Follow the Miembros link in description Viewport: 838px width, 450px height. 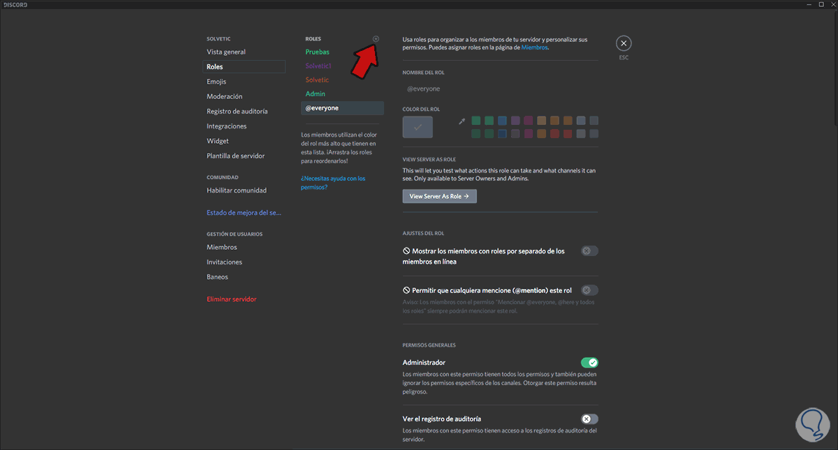coord(534,47)
